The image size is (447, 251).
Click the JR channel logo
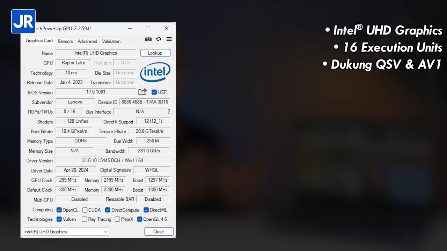click(23, 22)
